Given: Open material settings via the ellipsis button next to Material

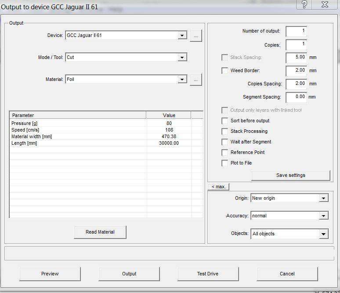Looking at the screenshot, I should point(196,80).
